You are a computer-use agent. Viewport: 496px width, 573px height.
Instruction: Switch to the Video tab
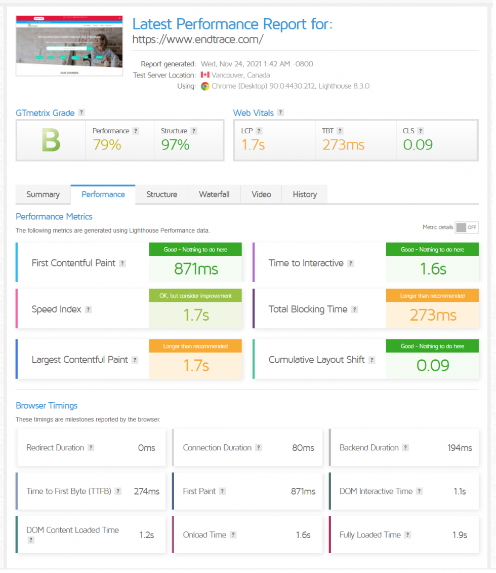click(x=261, y=194)
